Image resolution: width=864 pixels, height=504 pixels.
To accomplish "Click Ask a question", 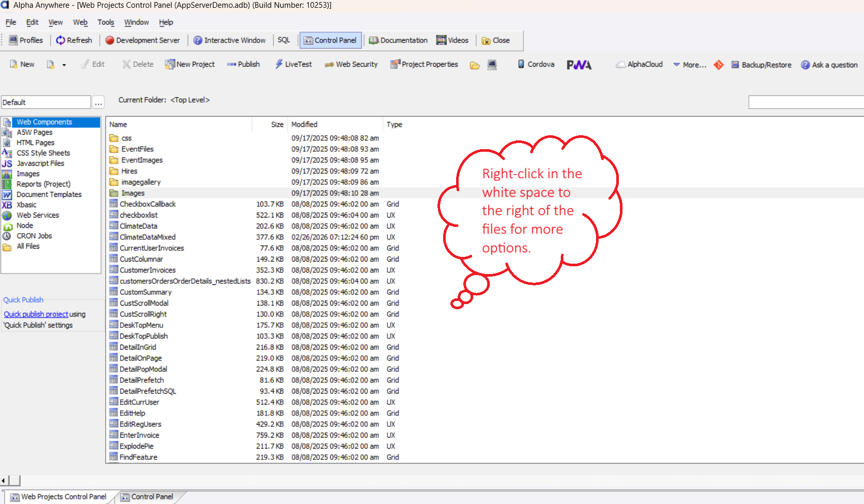I will coord(829,65).
